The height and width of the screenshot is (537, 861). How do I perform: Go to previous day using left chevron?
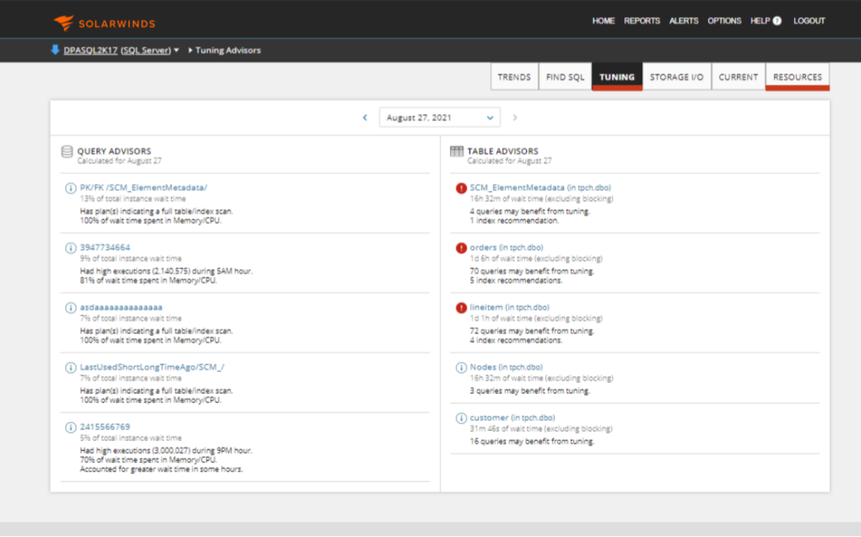(364, 116)
